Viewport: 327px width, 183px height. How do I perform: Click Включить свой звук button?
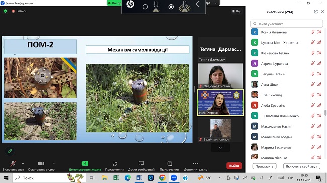coord(301,166)
